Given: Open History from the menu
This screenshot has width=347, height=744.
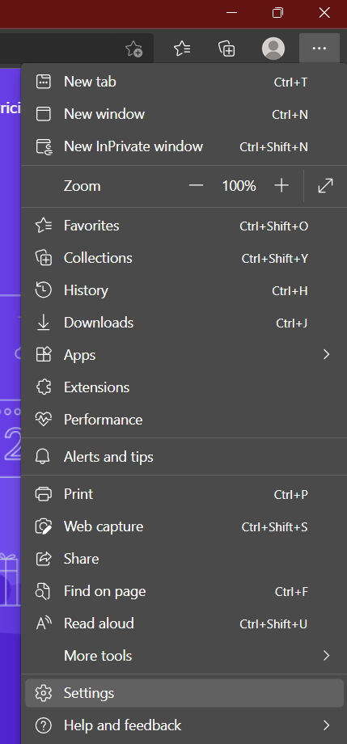Looking at the screenshot, I should coord(184,290).
